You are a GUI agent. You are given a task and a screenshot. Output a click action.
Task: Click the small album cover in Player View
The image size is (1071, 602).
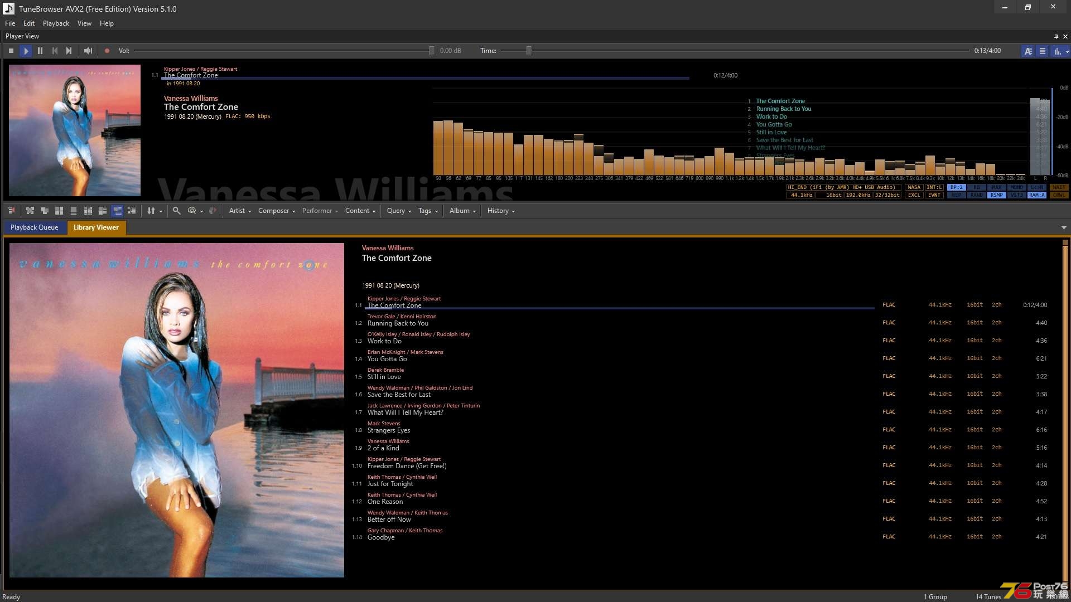[x=75, y=130]
